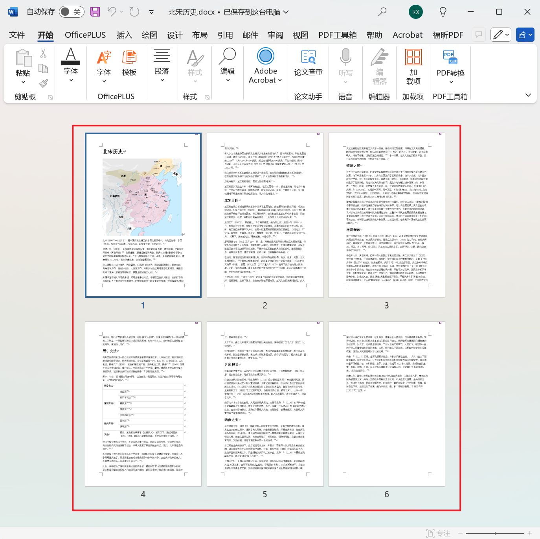This screenshot has width=540, height=539.
Task: Select page 6 thumbnail
Action: 387,404
